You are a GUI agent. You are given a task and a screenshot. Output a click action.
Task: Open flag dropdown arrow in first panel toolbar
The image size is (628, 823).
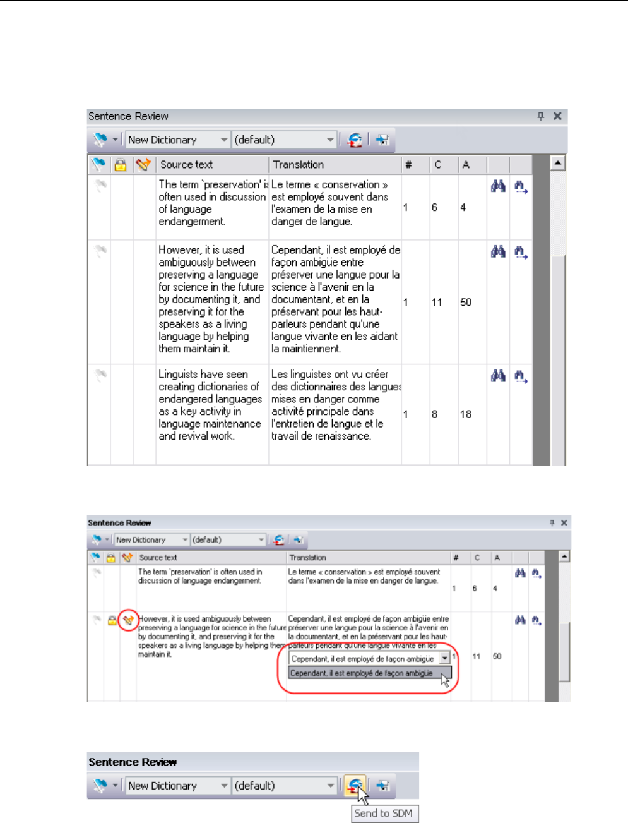[x=115, y=140]
